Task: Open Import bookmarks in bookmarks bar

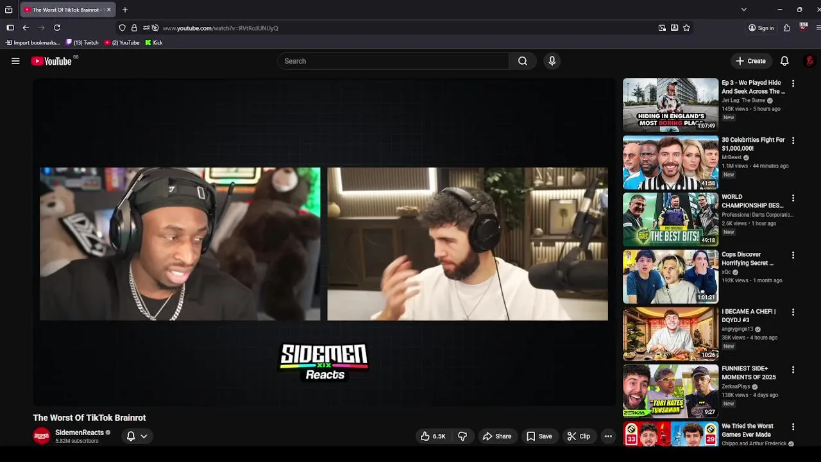Action: click(33, 42)
